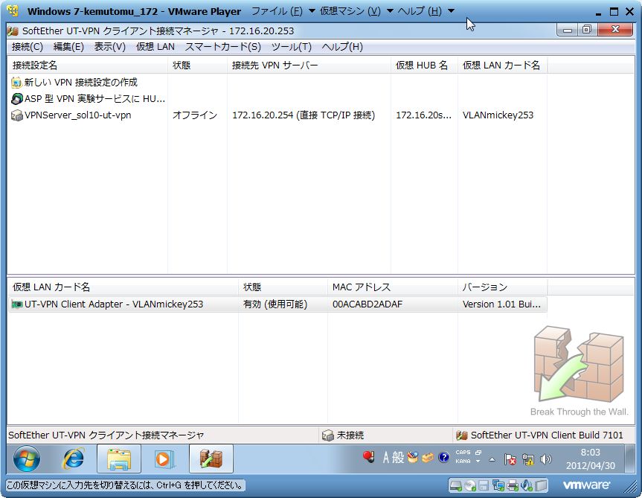Sort by the 接続先 VPN サーバー column header
Viewport: 642px width, 498px height.
click(309, 65)
